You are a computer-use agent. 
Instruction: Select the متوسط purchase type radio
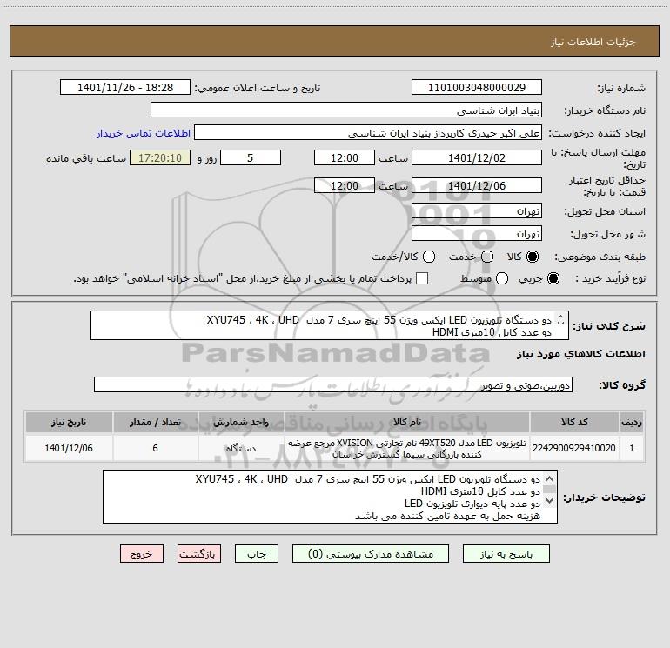pos(502,278)
